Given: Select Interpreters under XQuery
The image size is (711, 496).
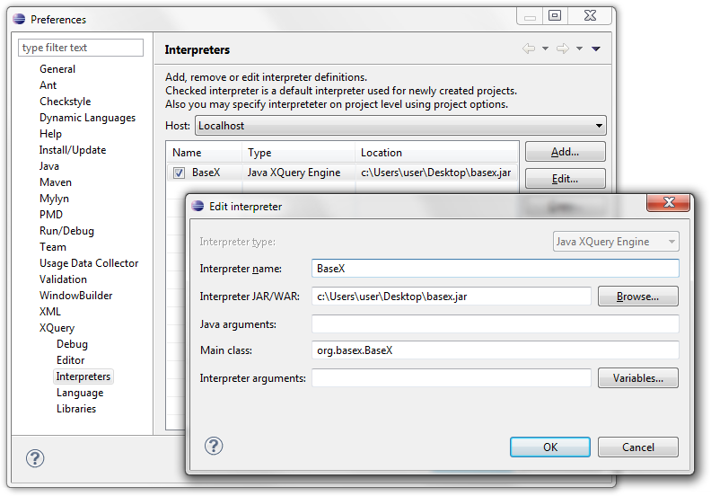Looking at the screenshot, I should pyautogui.click(x=83, y=376).
